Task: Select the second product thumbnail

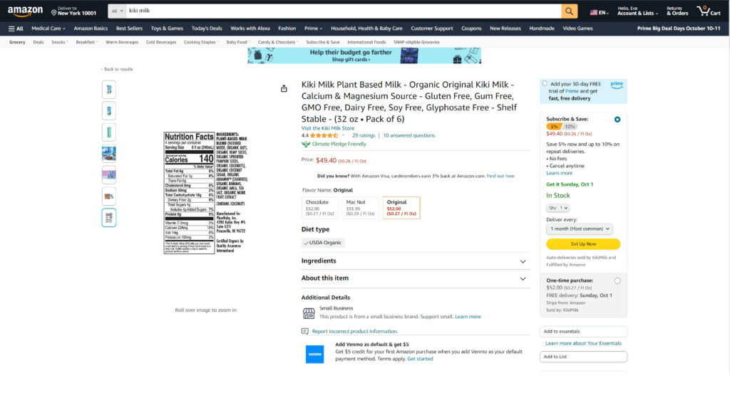Action: coord(109,111)
